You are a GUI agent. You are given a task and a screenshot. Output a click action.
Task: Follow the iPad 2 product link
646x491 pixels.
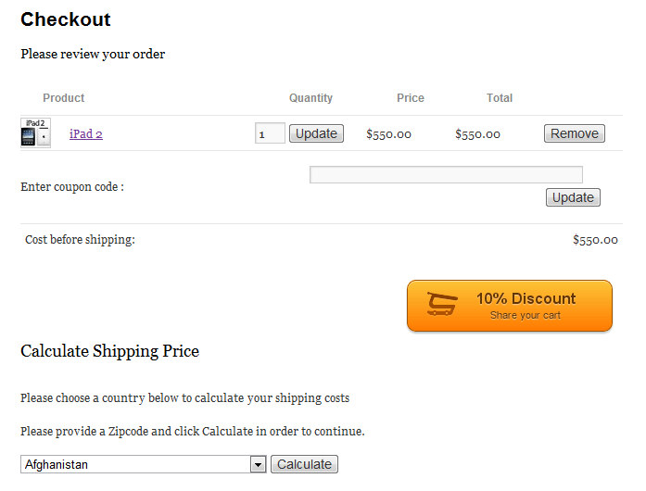(x=85, y=134)
